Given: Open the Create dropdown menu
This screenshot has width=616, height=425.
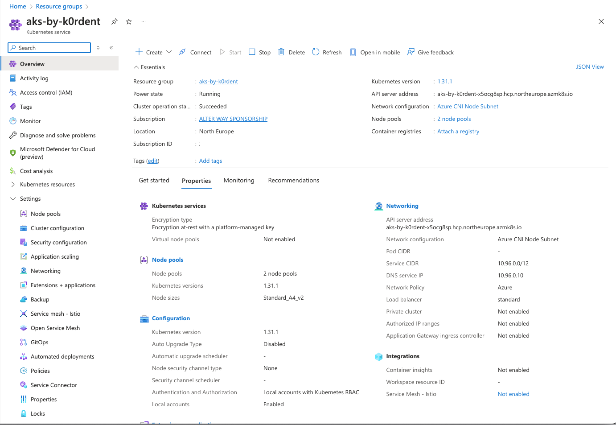Looking at the screenshot, I should pos(169,52).
